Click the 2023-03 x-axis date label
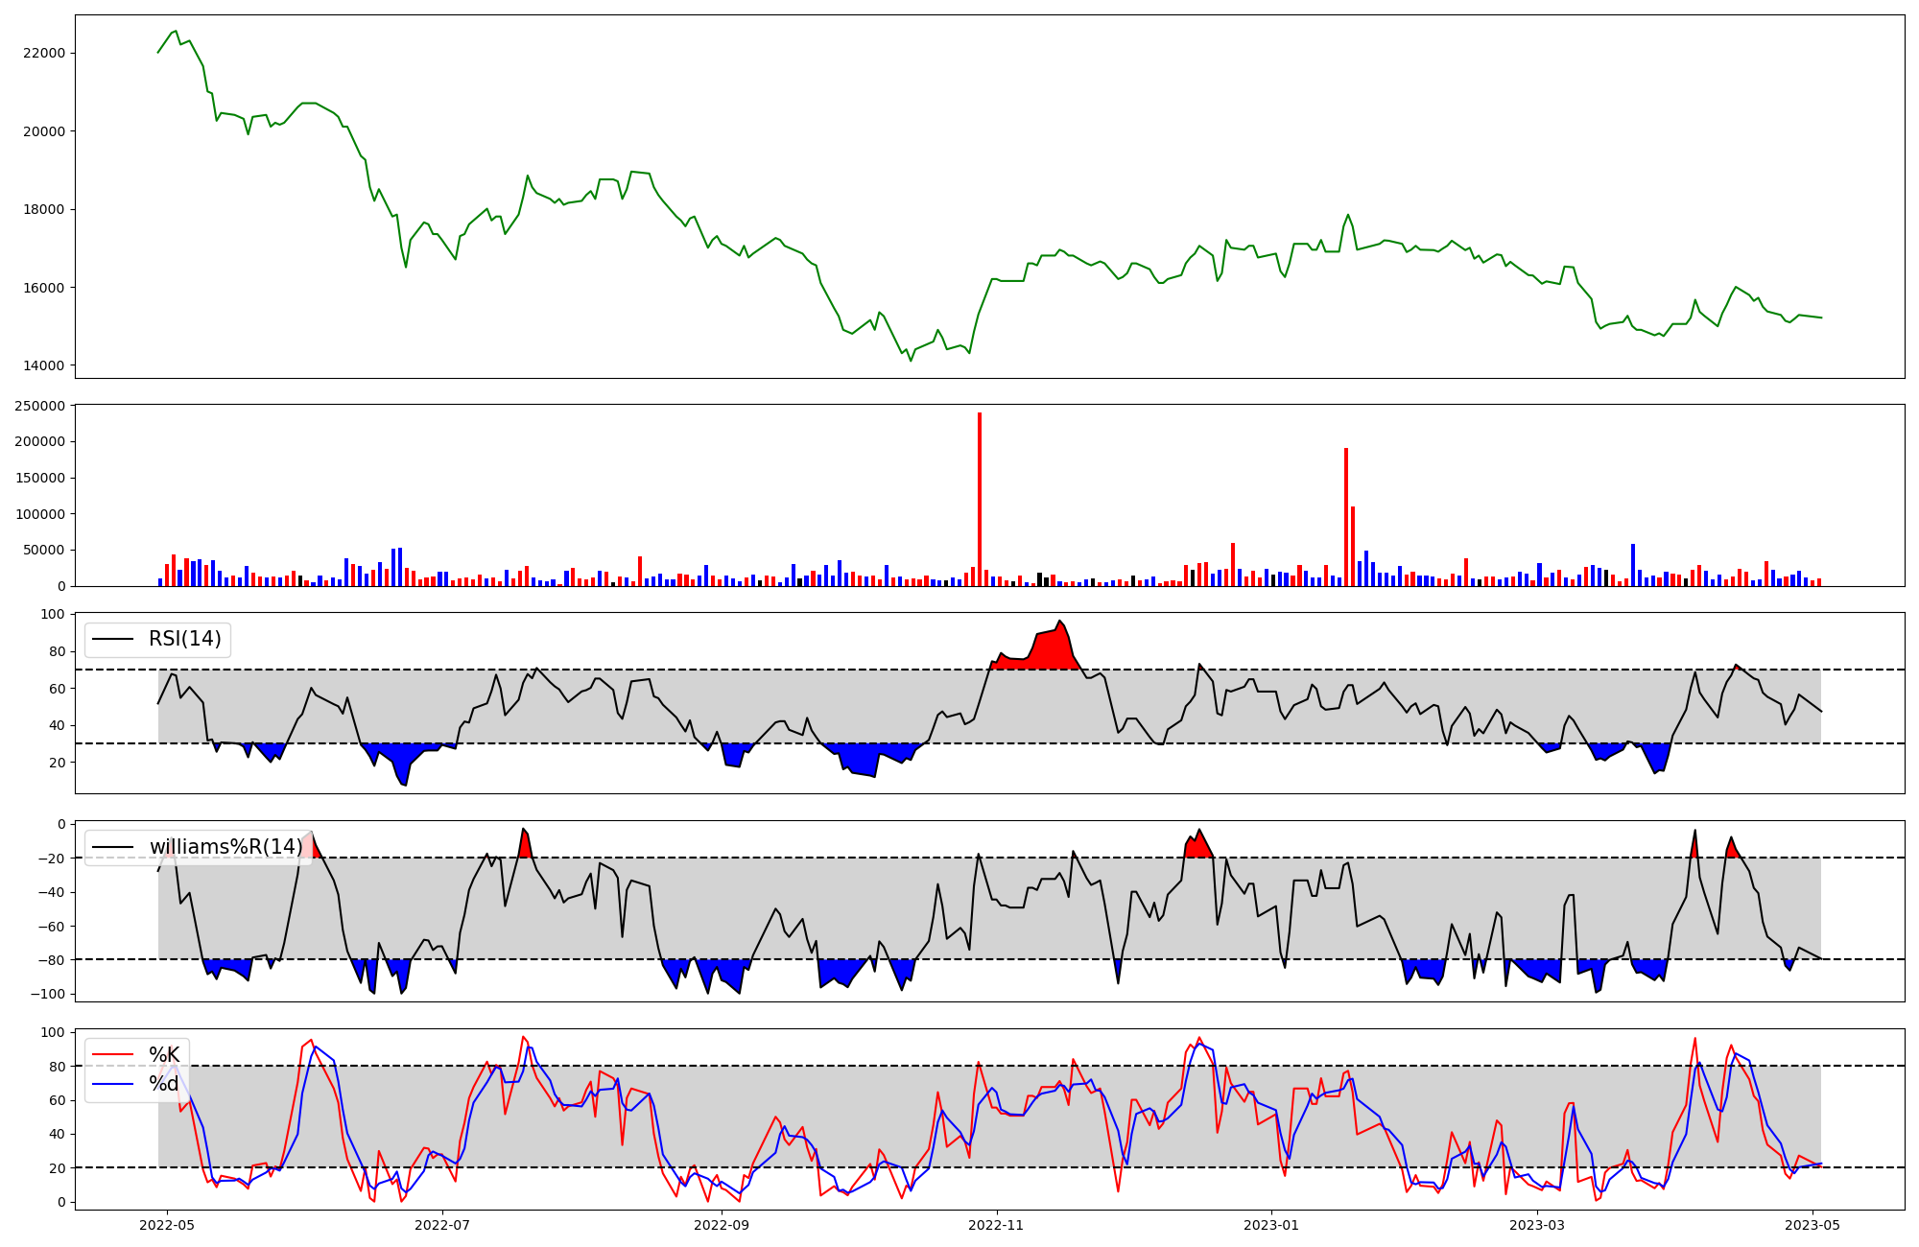The height and width of the screenshot is (1247, 1919). pos(1538,1224)
